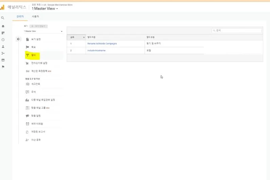
Task: Click the scheduled emails alarm clock icon
Action: (x=28, y=124)
